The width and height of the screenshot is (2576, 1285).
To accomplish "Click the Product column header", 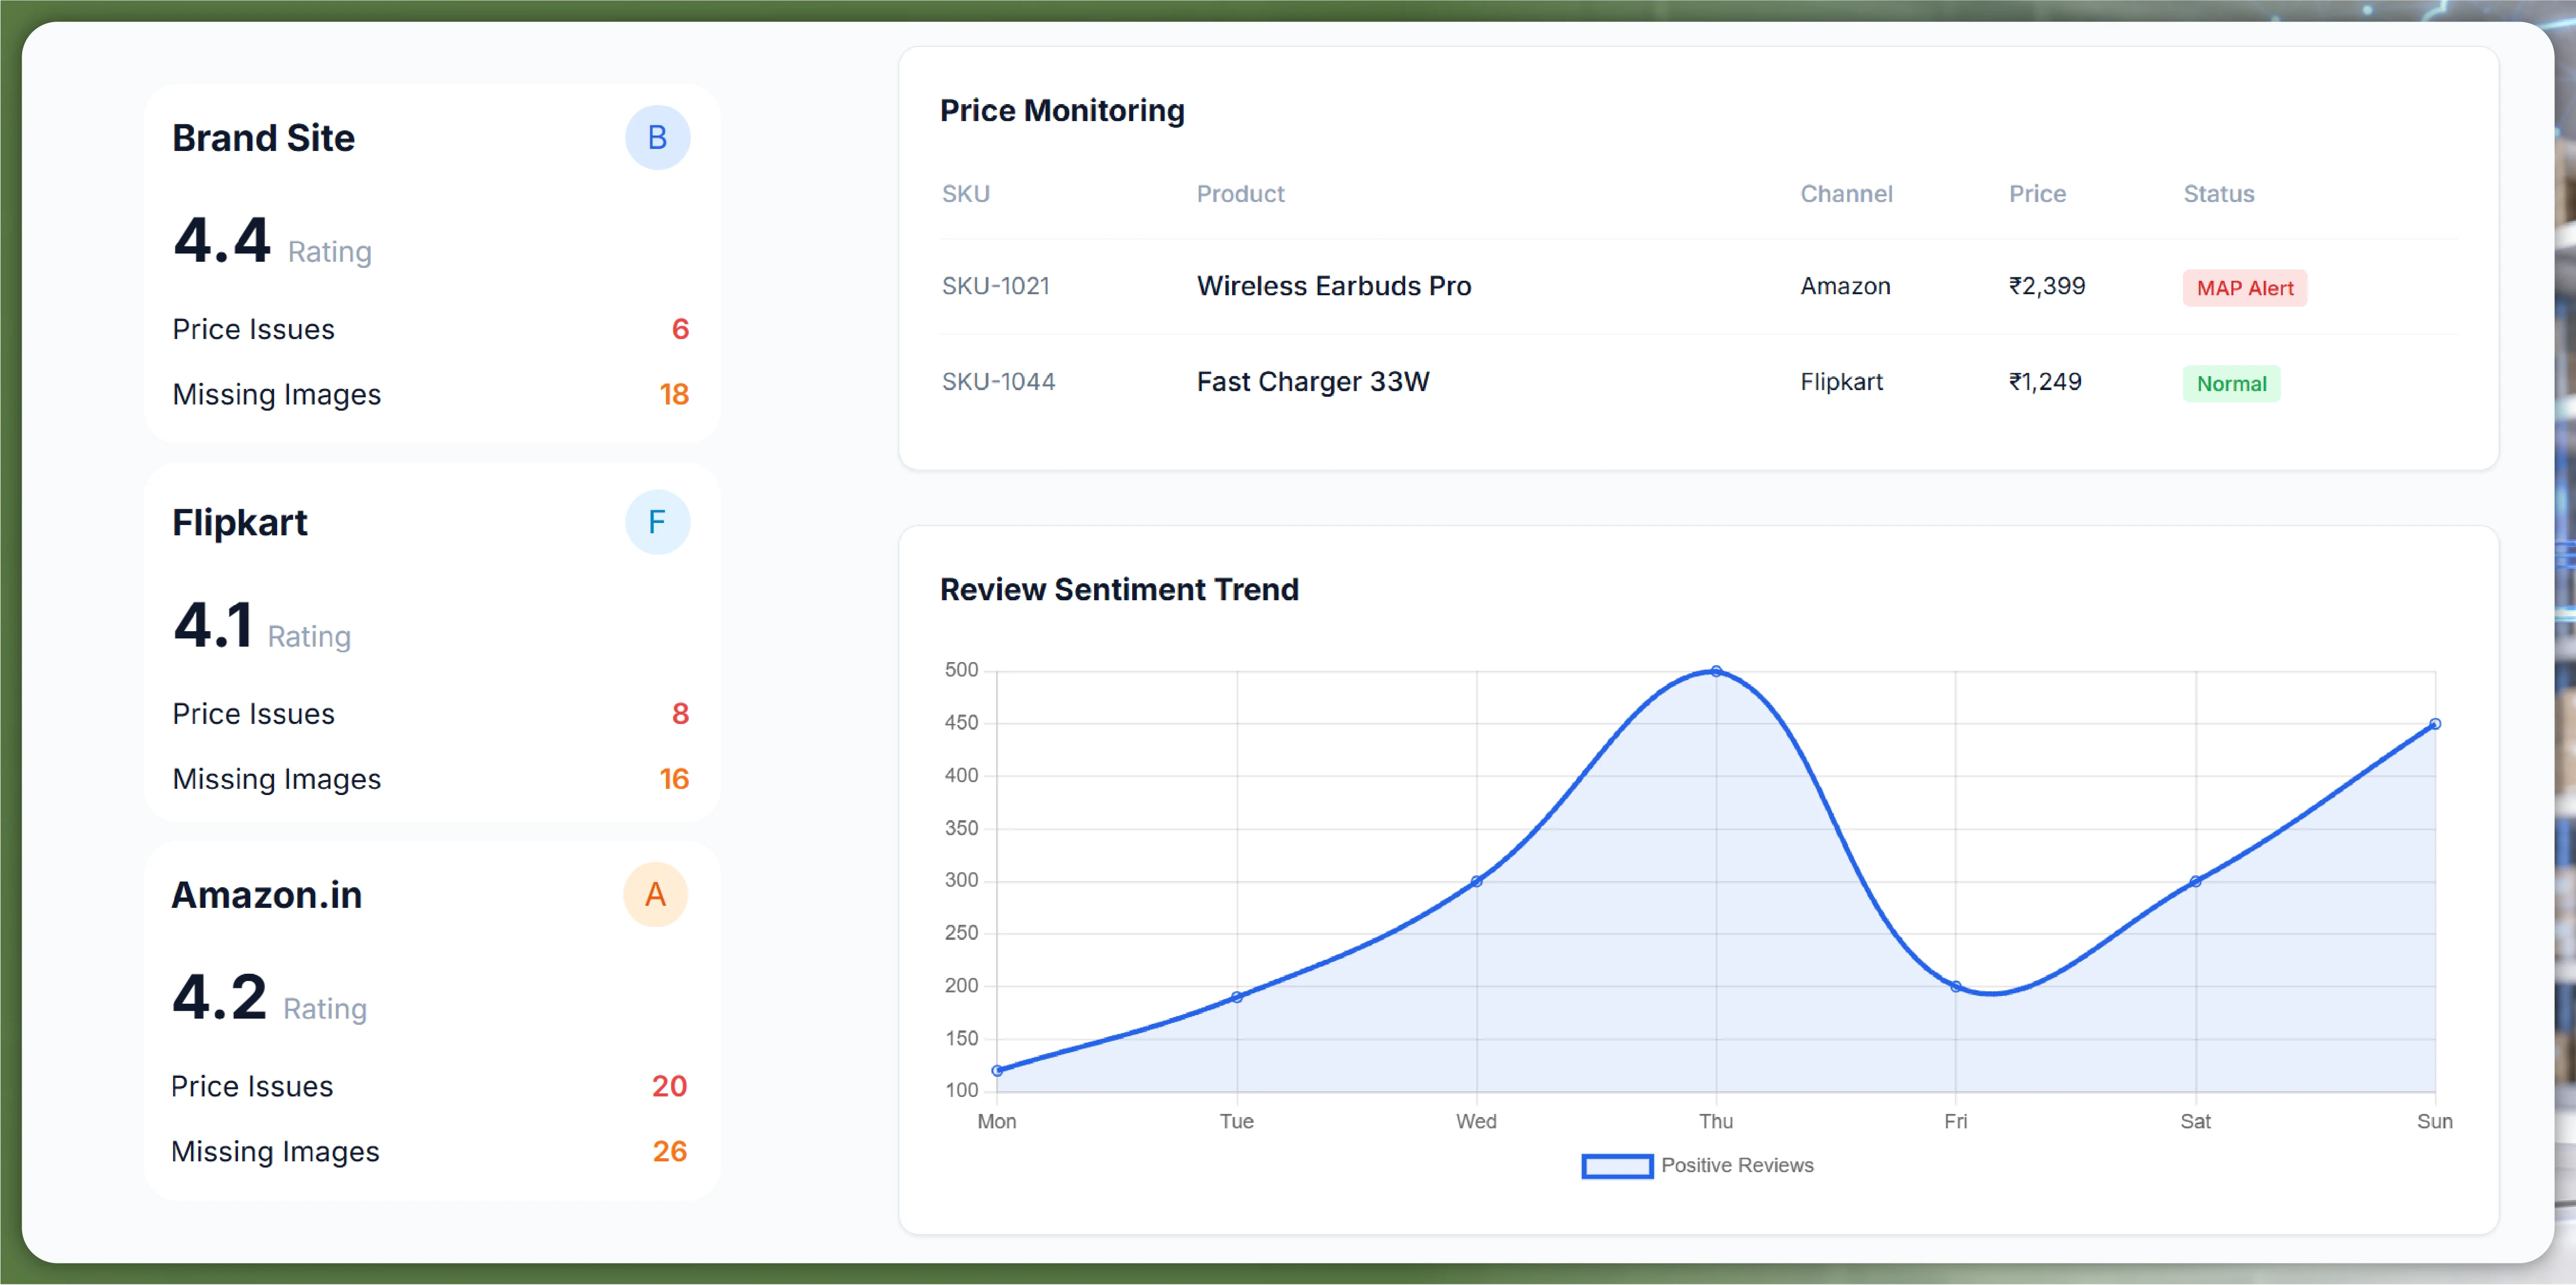I will click(1240, 194).
